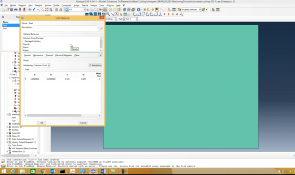This screenshot has width=295, height=175.
Task: Select the Rotate view tool
Action: [x=34, y=9]
